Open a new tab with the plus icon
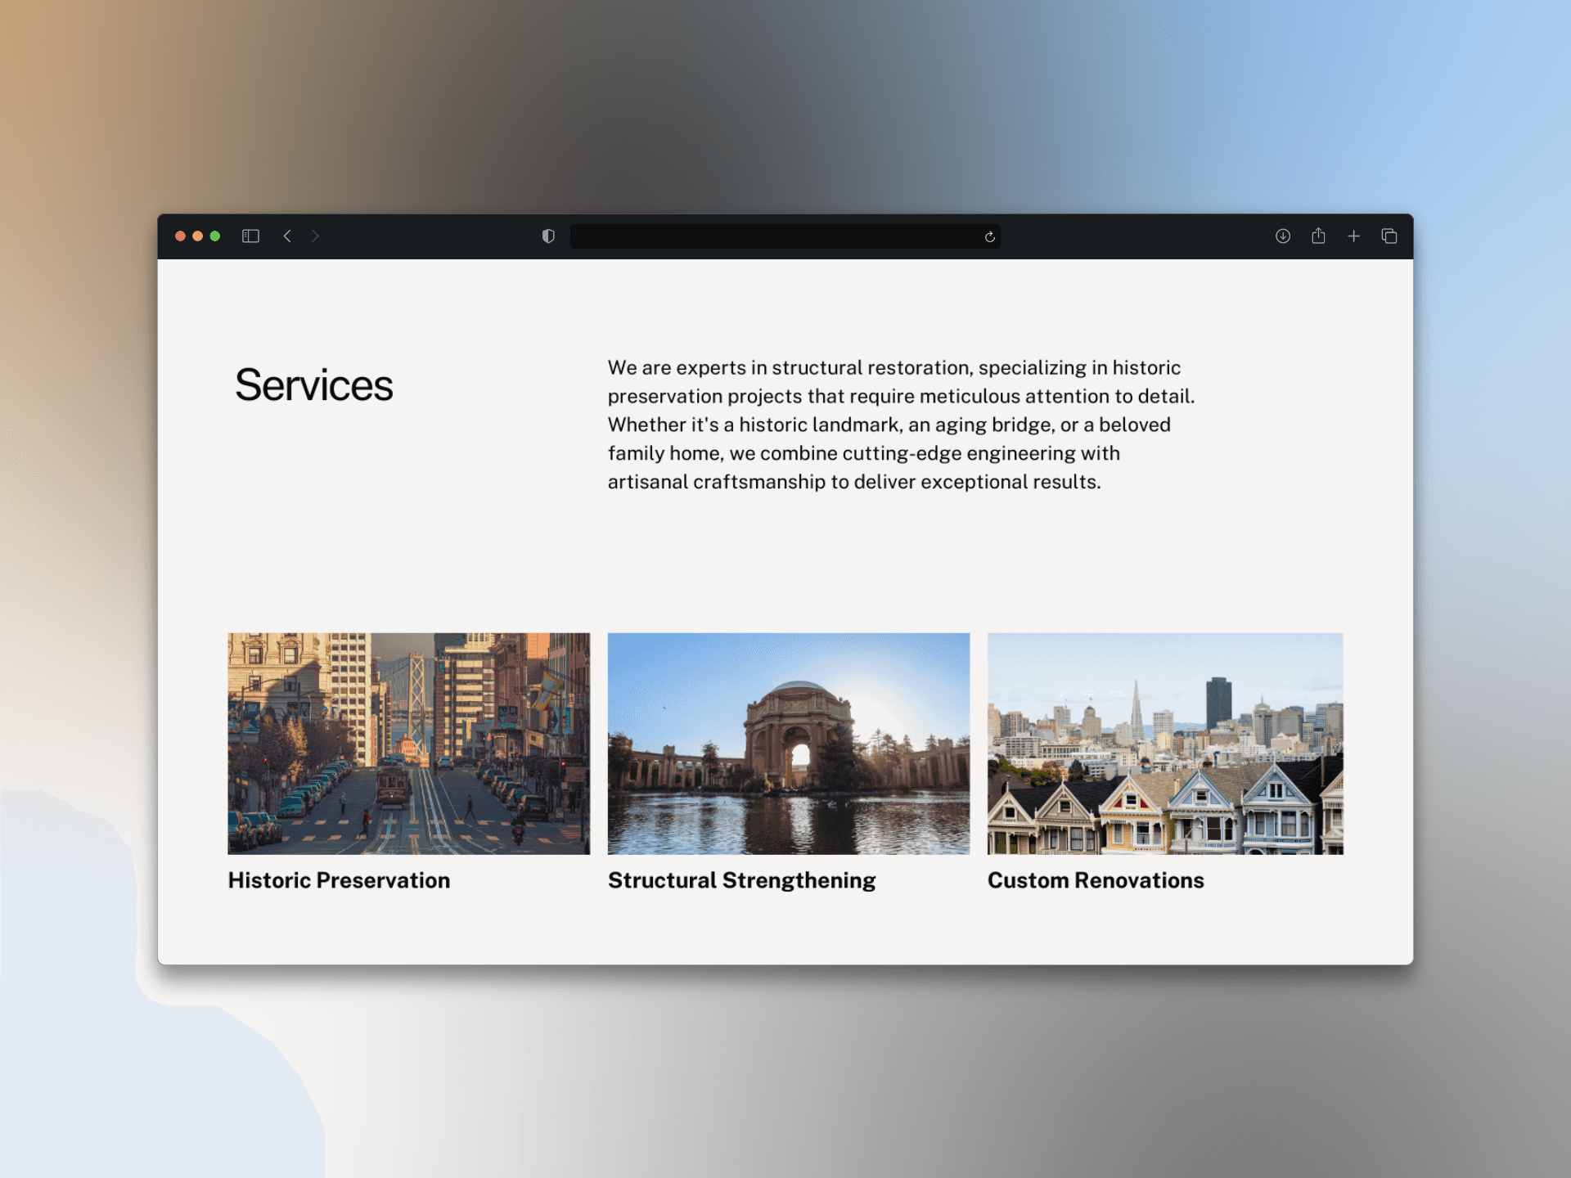This screenshot has width=1571, height=1178. click(x=1353, y=236)
